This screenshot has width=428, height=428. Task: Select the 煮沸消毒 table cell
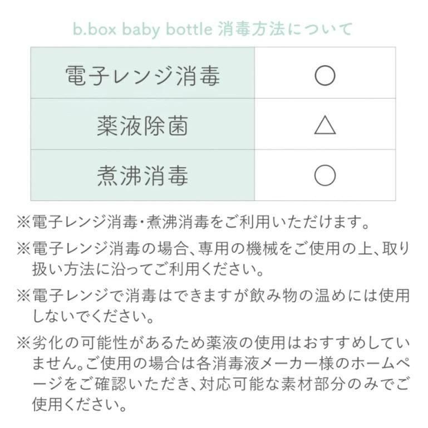(x=142, y=176)
